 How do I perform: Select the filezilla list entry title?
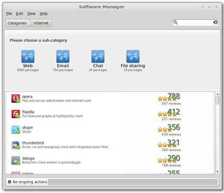[28, 112]
